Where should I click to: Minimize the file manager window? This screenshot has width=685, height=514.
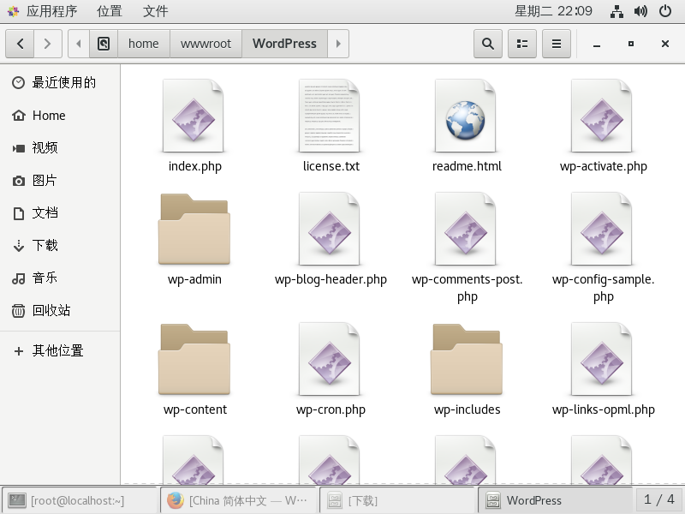coord(597,44)
